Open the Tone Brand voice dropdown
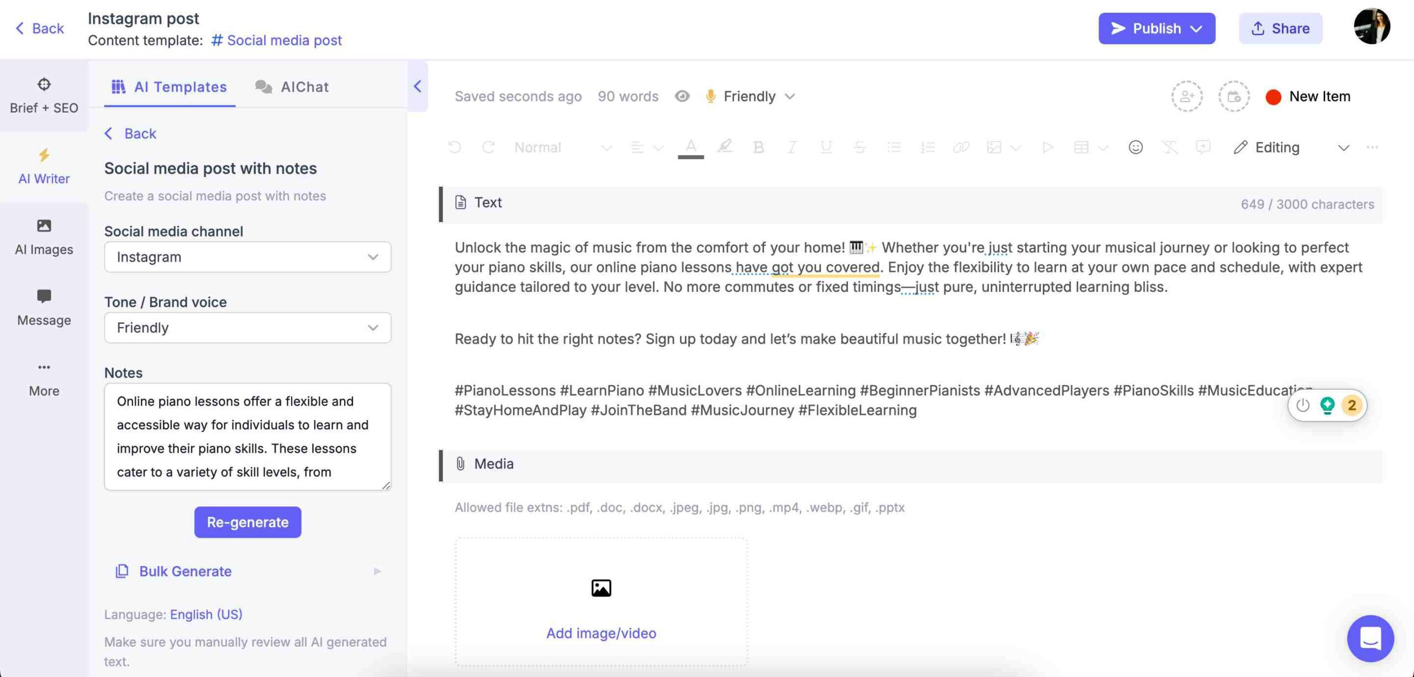1414x677 pixels. [x=247, y=327]
